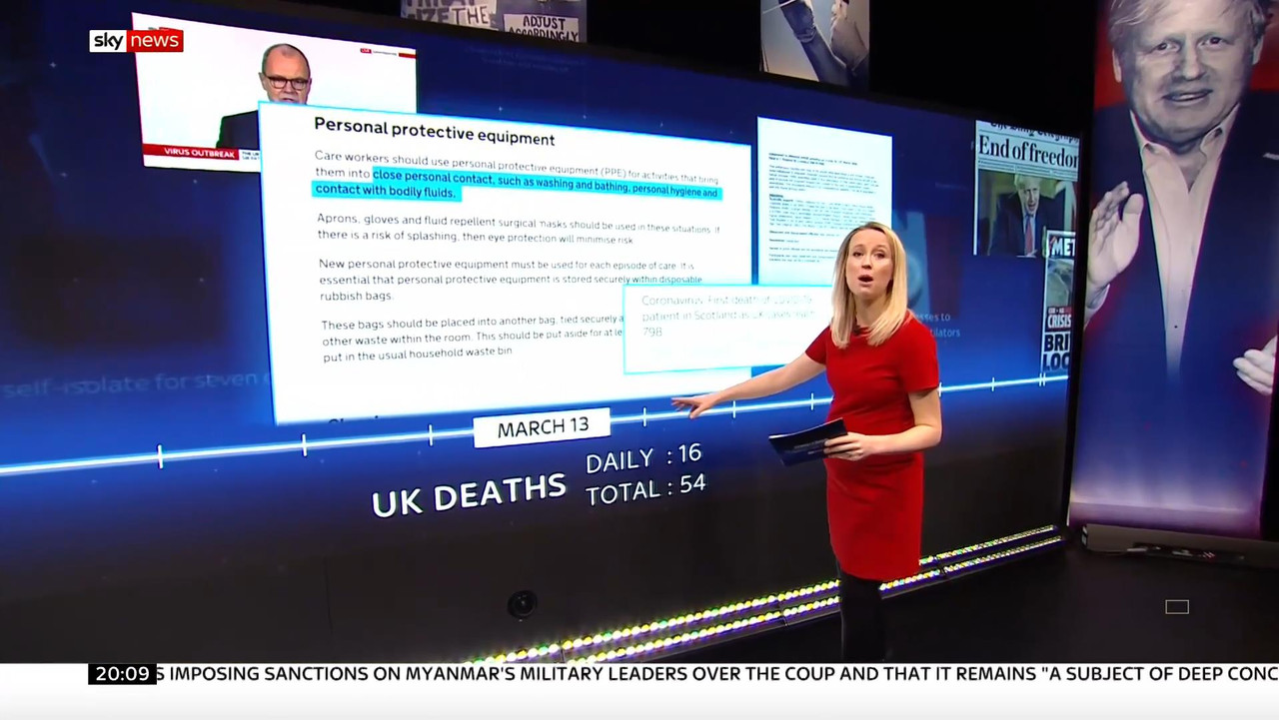
Task: Click the Sky News logo
Action: (x=136, y=41)
